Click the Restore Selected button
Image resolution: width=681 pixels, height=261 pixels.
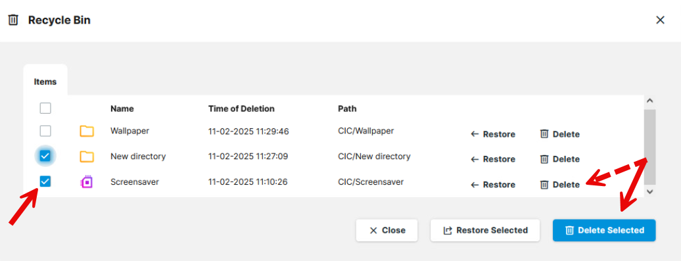tap(485, 230)
